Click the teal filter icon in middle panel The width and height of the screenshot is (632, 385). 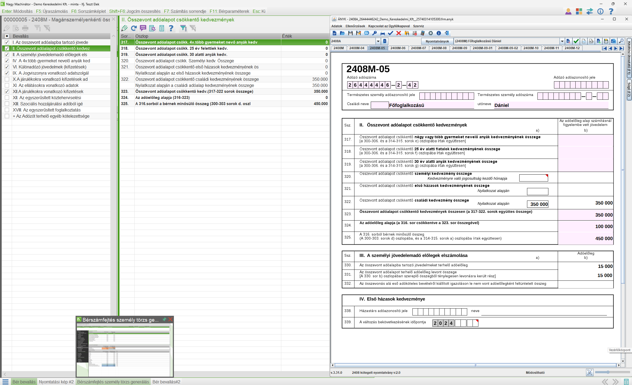click(x=183, y=28)
